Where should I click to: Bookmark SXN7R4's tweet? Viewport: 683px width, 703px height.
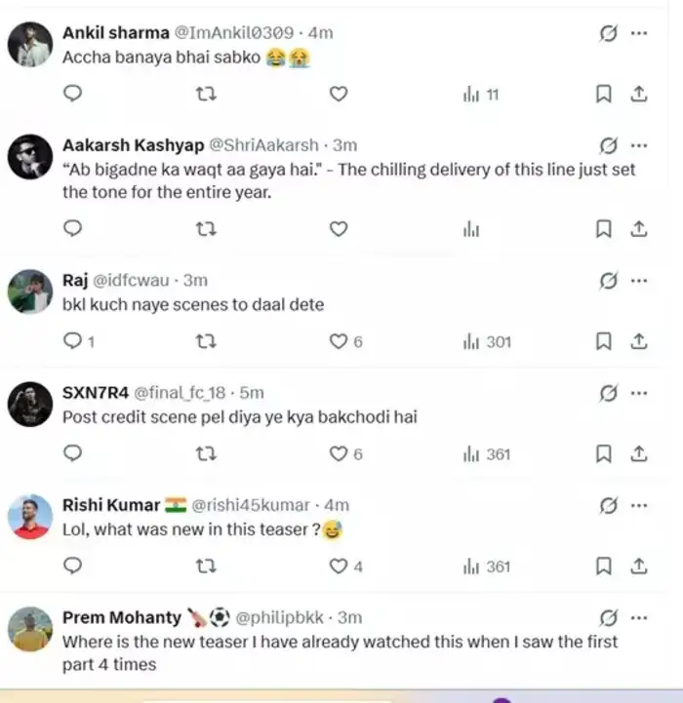pyautogui.click(x=604, y=453)
